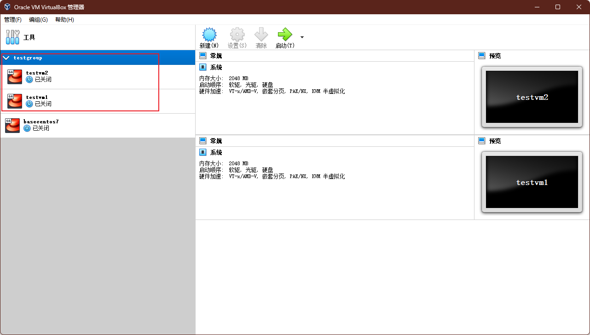Click 启动顺序 line in testvm1 details
590x335 pixels.
pyautogui.click(x=236, y=170)
